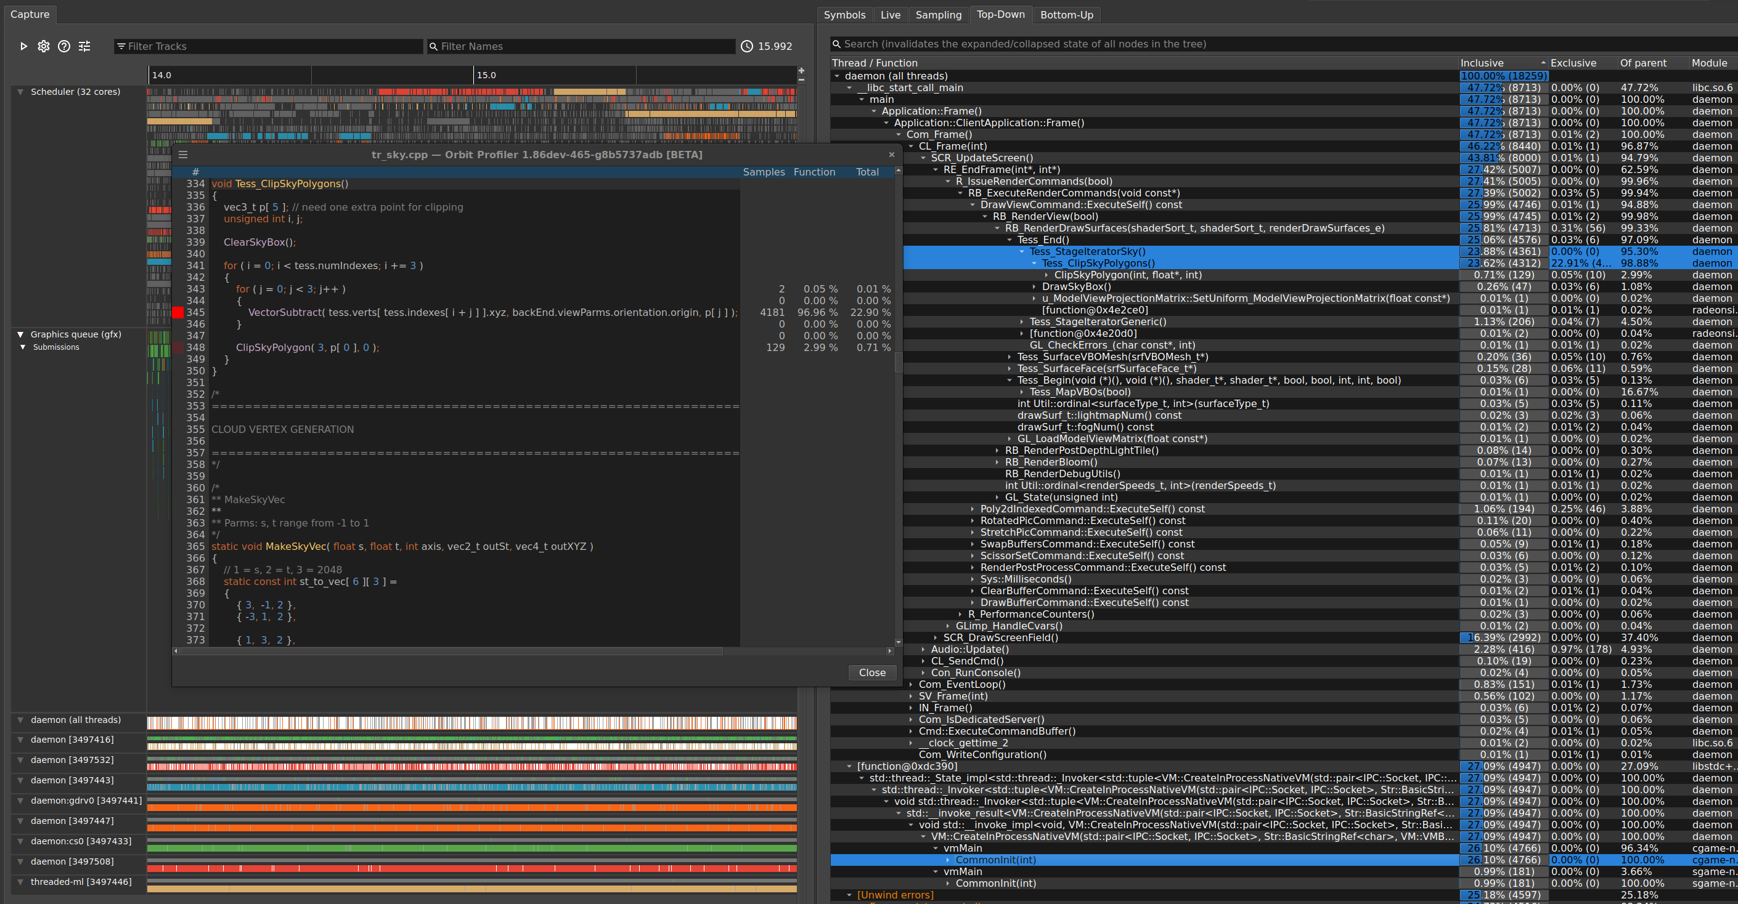The image size is (1738, 904).
Task: Collapse the Graphics queue (gfx) track
Action: (20, 334)
